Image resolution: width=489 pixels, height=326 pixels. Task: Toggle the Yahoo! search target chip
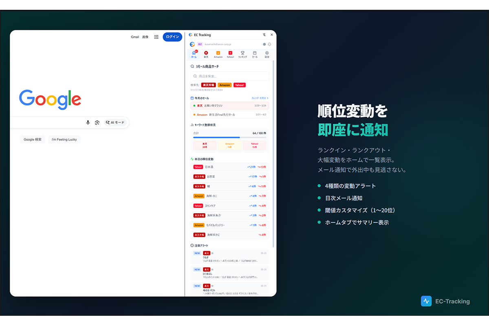pyautogui.click(x=240, y=85)
